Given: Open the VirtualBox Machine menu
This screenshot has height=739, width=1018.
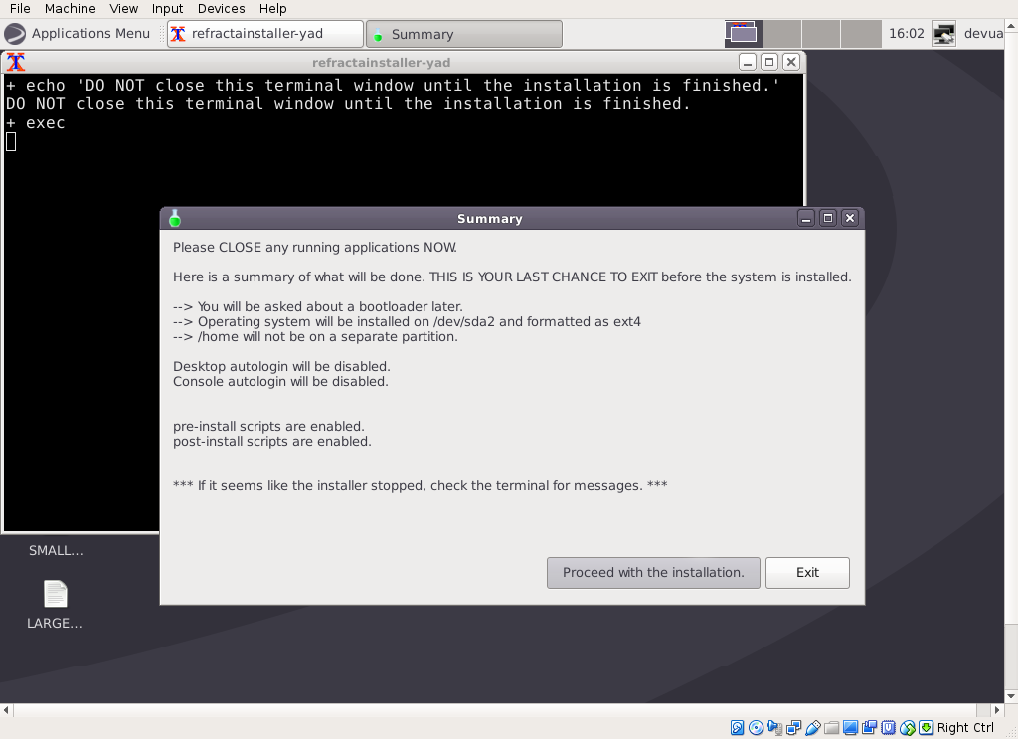Looking at the screenshot, I should [71, 8].
